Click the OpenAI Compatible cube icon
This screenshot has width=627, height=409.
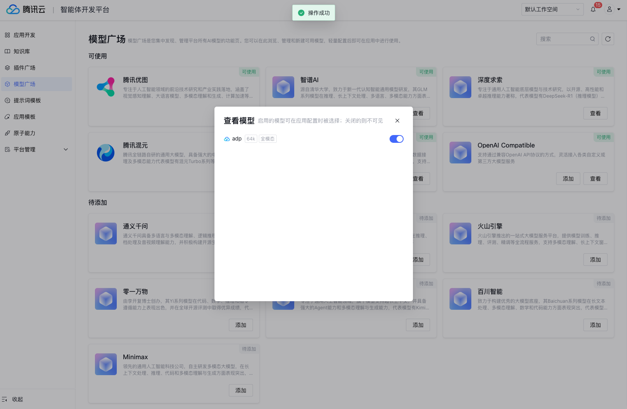coord(460,152)
